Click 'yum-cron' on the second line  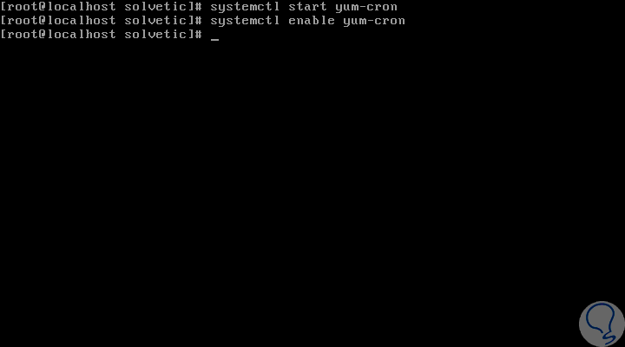tap(374, 22)
